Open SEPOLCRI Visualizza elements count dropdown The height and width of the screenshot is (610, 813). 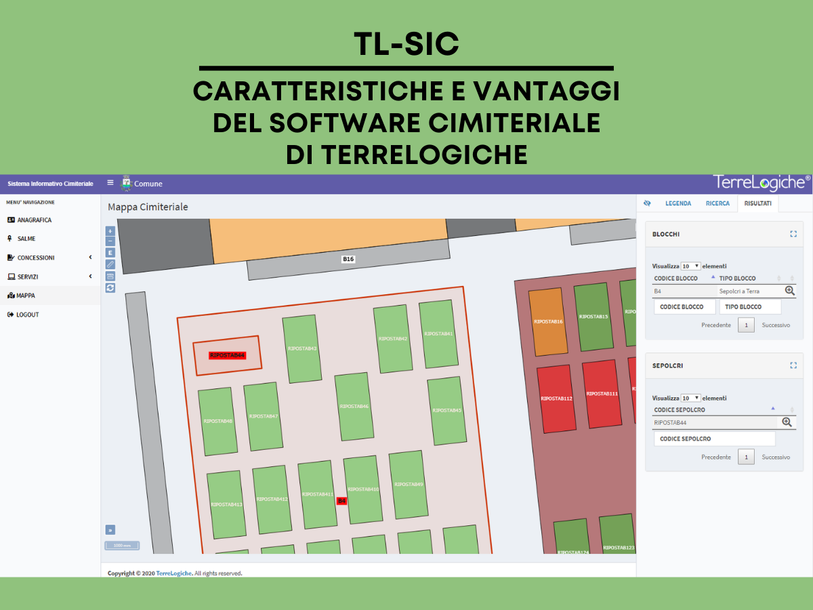click(x=691, y=398)
